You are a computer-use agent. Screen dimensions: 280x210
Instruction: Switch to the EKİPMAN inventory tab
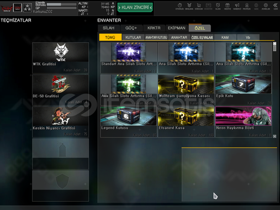(177, 28)
